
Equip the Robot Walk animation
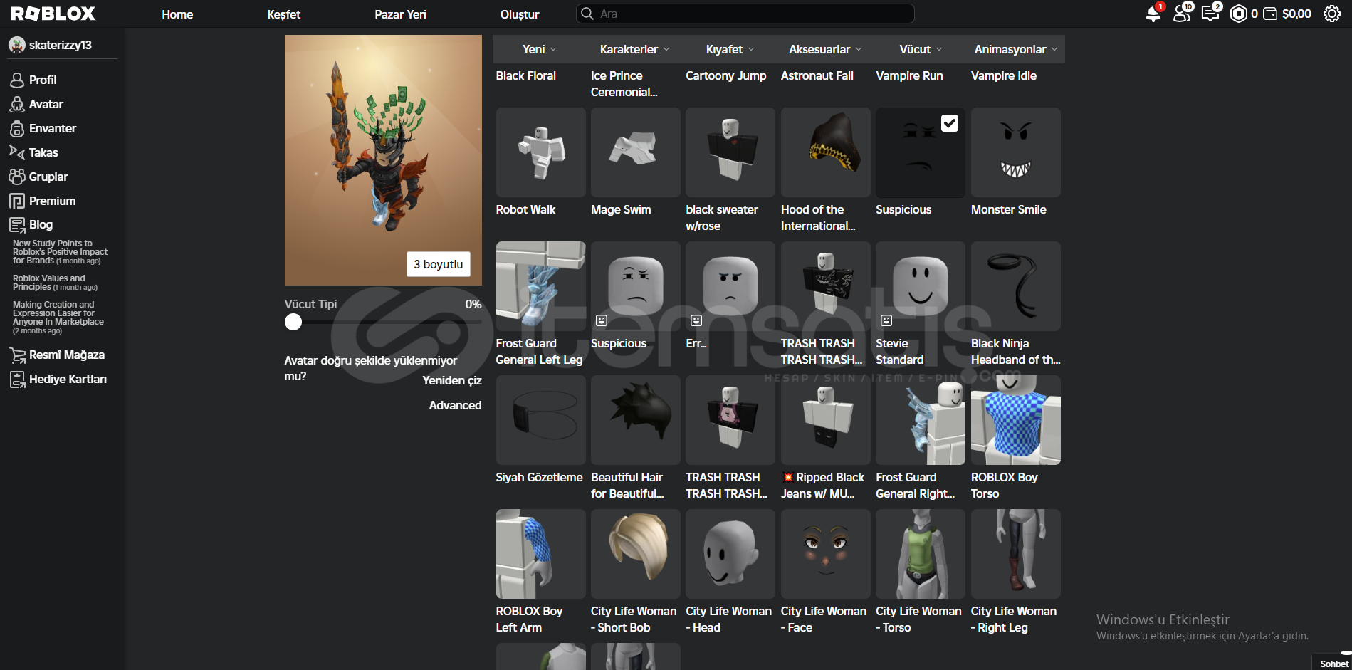pyautogui.click(x=541, y=152)
